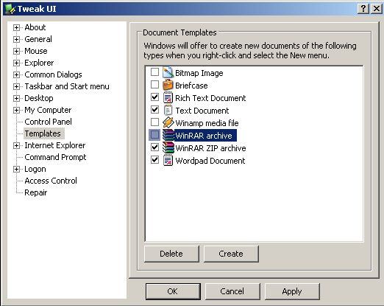
Task: Select the Desktop tree label
Action: click(39, 98)
